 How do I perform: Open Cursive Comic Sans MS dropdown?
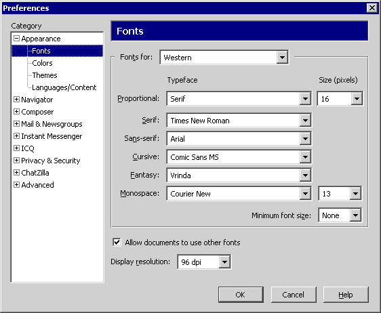tap(239, 157)
